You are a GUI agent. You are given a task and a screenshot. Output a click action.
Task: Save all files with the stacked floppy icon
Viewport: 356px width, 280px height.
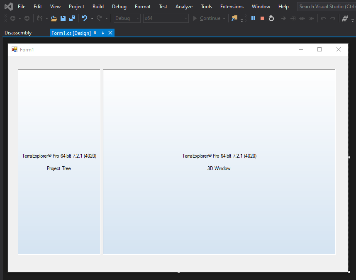[x=73, y=18]
